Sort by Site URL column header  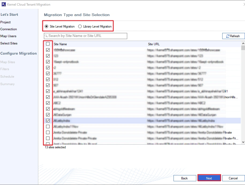[x=154, y=44]
